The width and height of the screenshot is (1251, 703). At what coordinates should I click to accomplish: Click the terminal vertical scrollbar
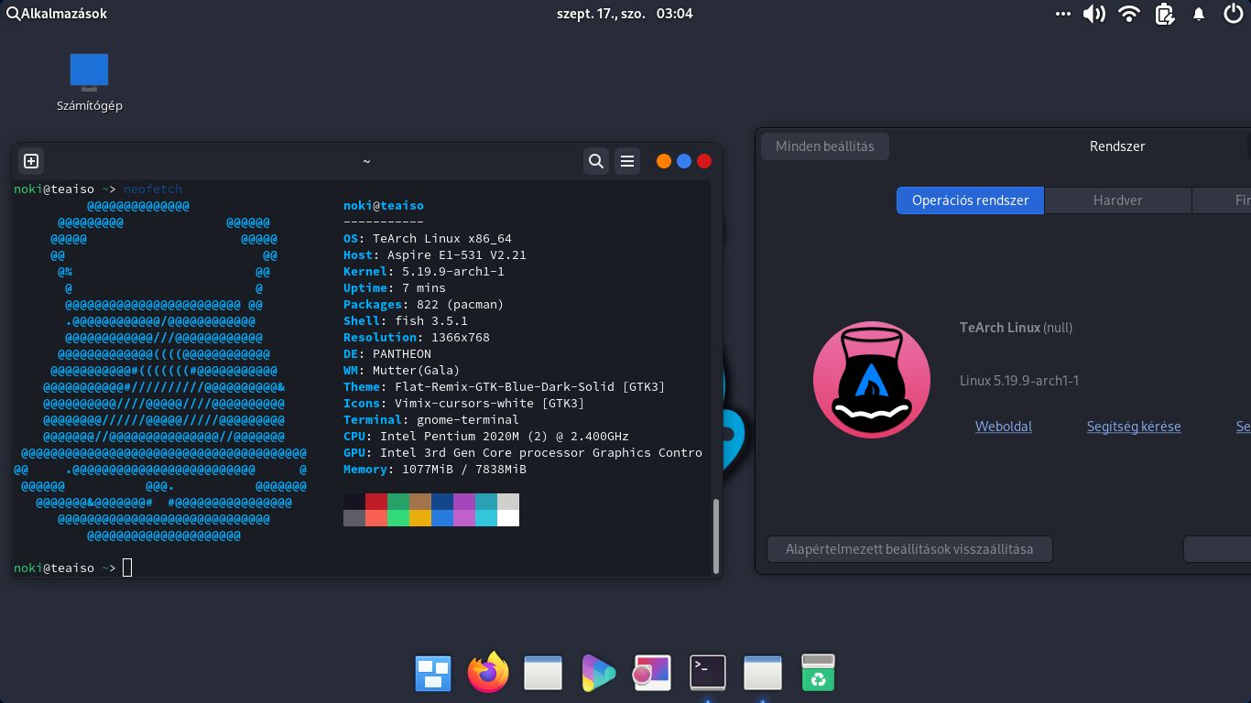[716, 535]
